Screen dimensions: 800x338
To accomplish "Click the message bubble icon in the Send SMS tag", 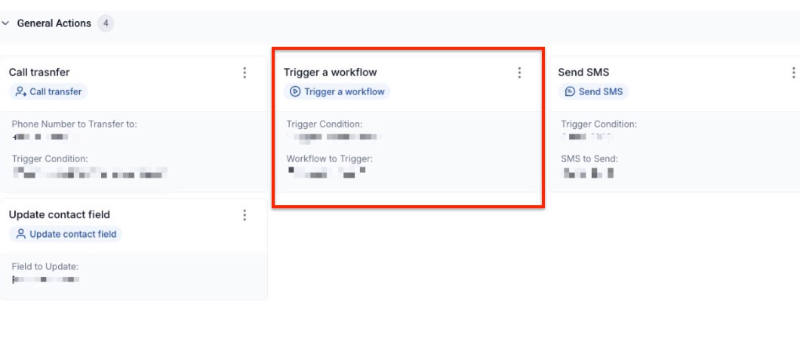I will click(x=571, y=92).
